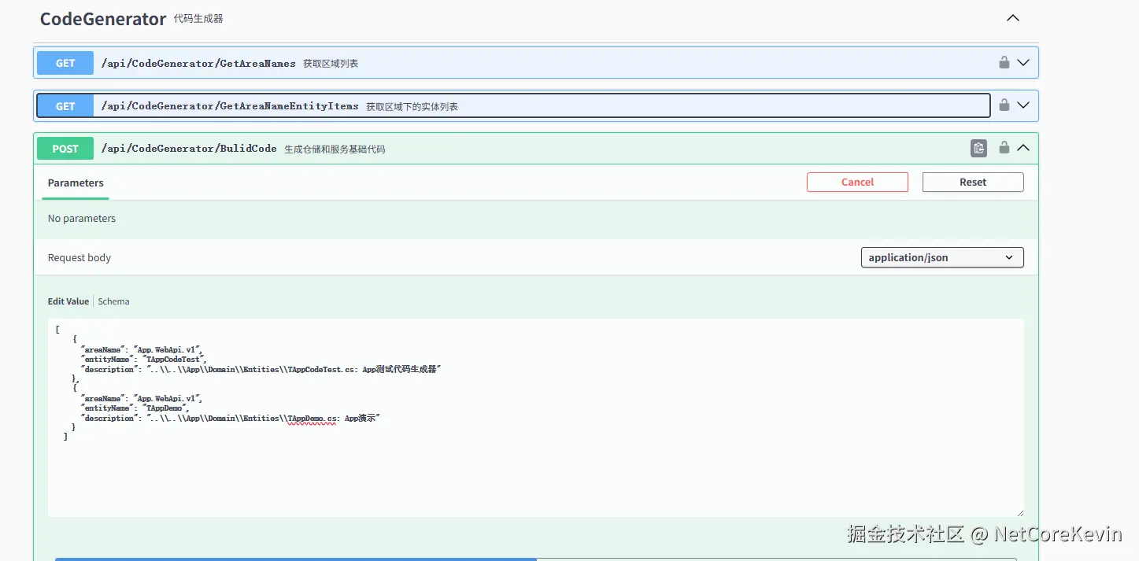Collapse the CodeGenerator section arrow

(1013, 18)
